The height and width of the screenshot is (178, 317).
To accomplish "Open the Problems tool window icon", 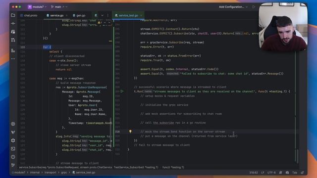I will (13, 157).
